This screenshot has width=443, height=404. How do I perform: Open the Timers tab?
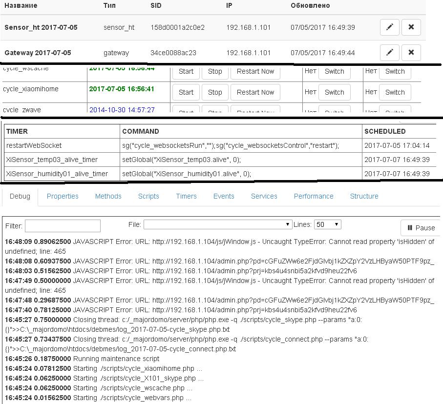186,196
